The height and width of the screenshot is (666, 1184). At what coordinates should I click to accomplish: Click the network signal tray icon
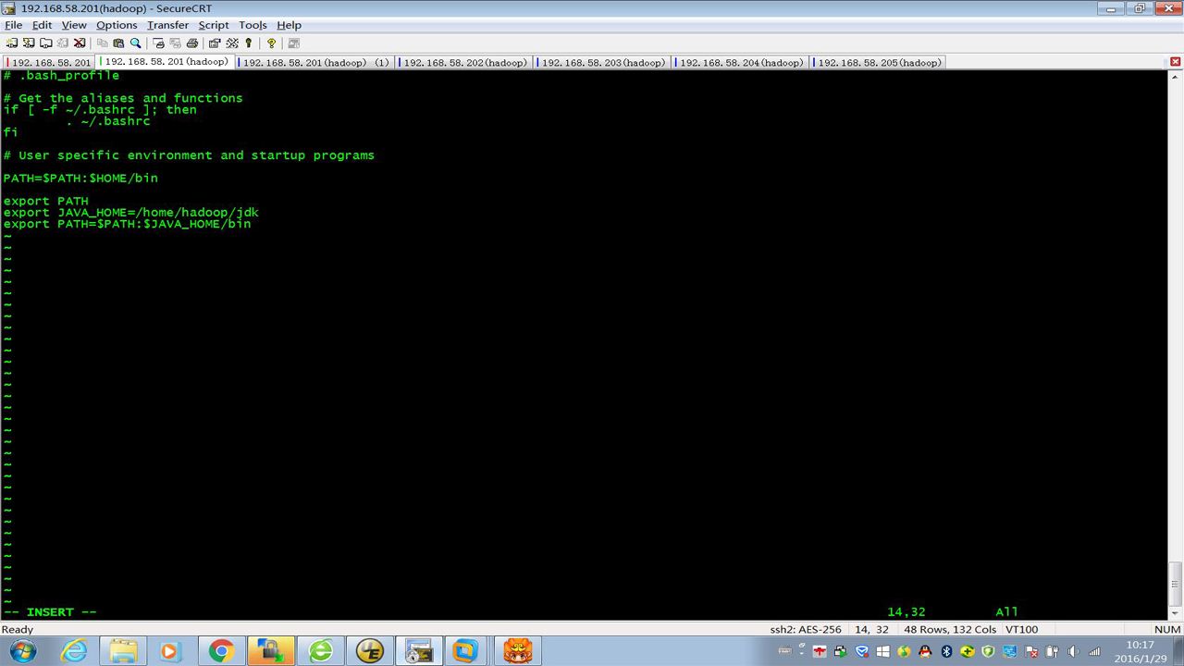(x=1095, y=652)
